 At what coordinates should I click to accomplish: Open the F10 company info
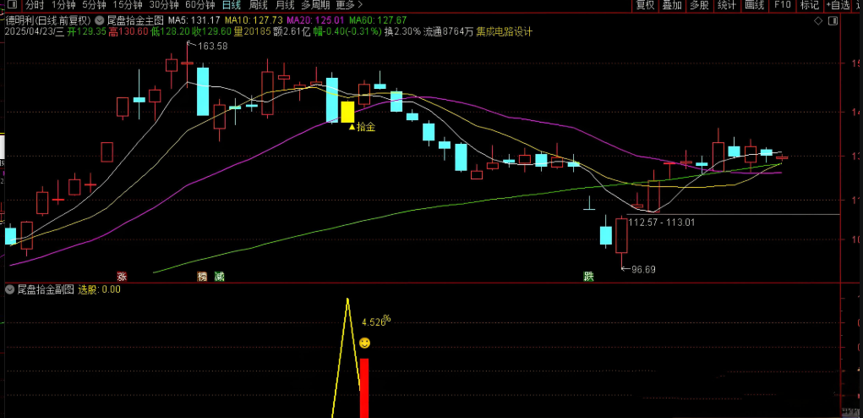(x=782, y=5)
